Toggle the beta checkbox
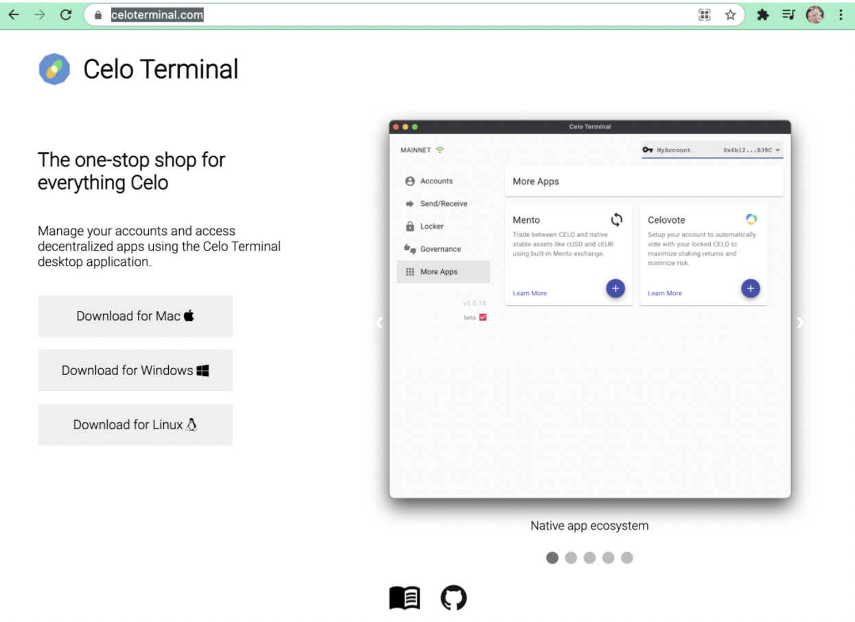 tap(482, 317)
